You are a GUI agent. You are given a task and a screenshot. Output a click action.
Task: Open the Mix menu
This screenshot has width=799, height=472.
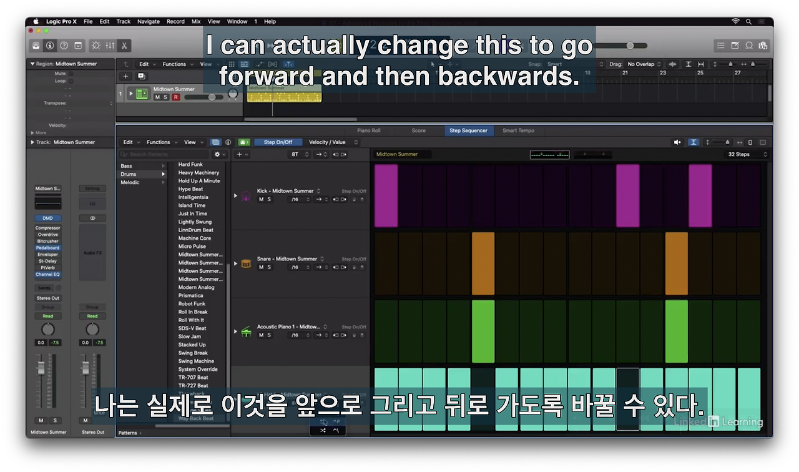[x=196, y=21]
